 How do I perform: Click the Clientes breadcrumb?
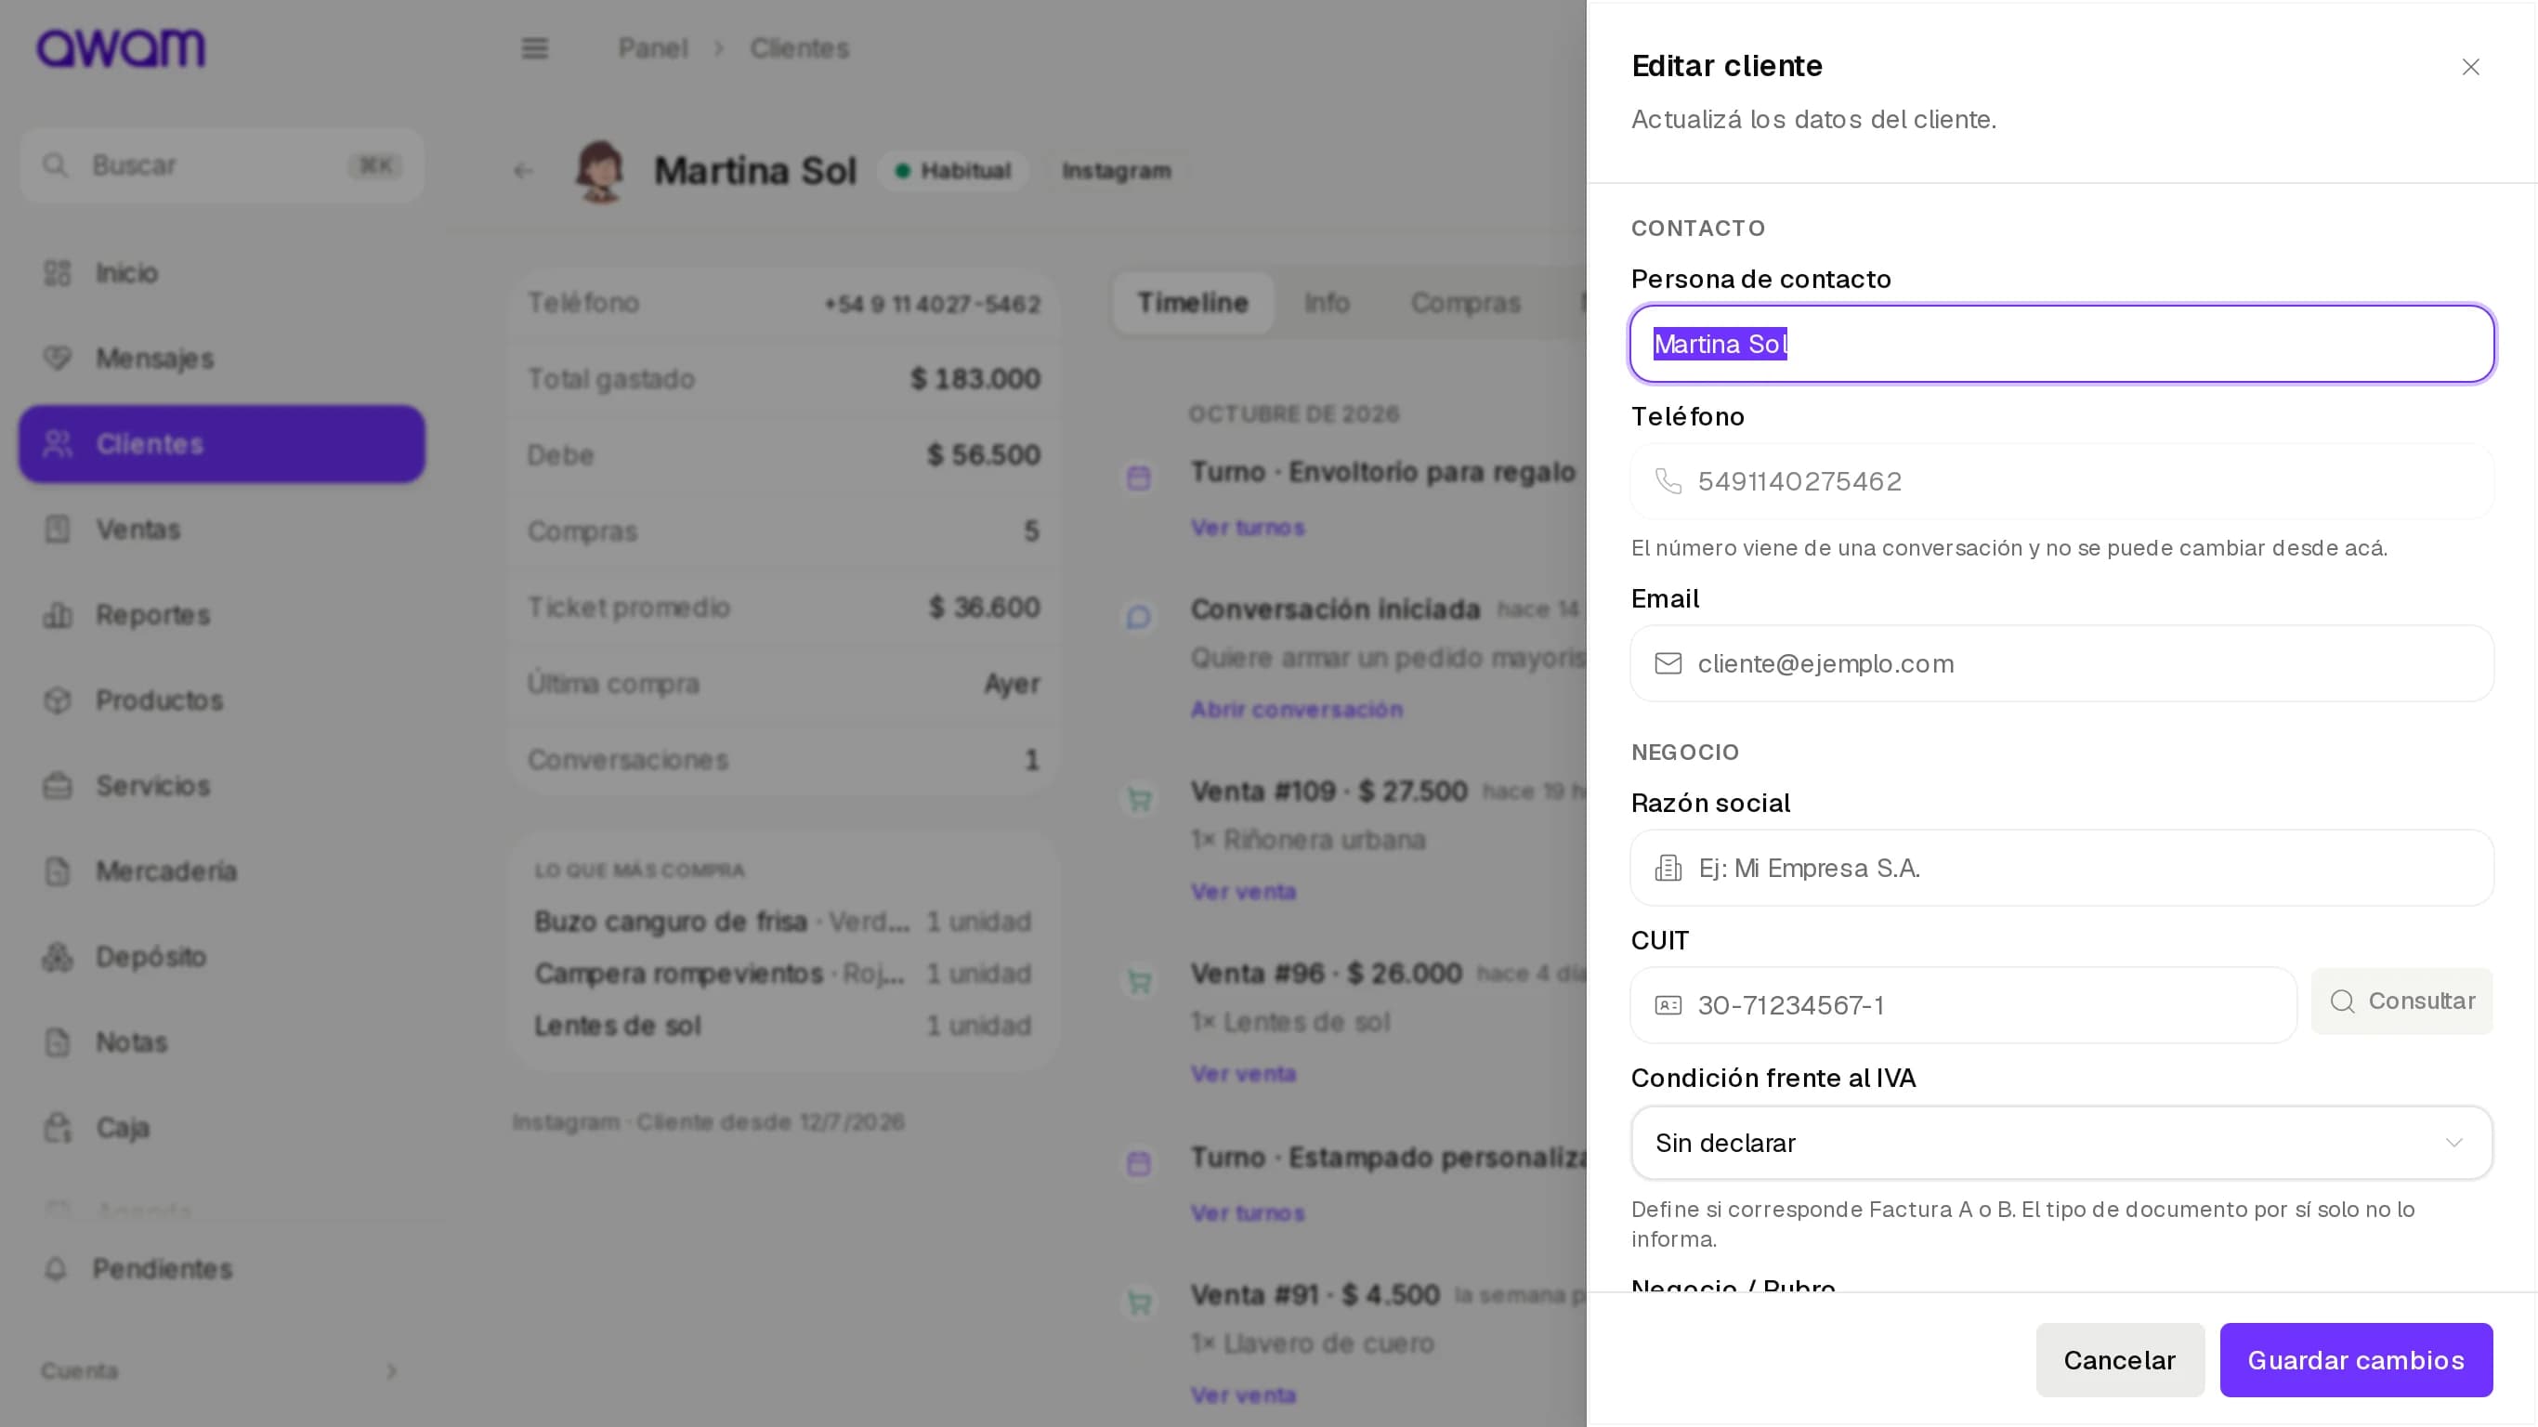point(799,48)
